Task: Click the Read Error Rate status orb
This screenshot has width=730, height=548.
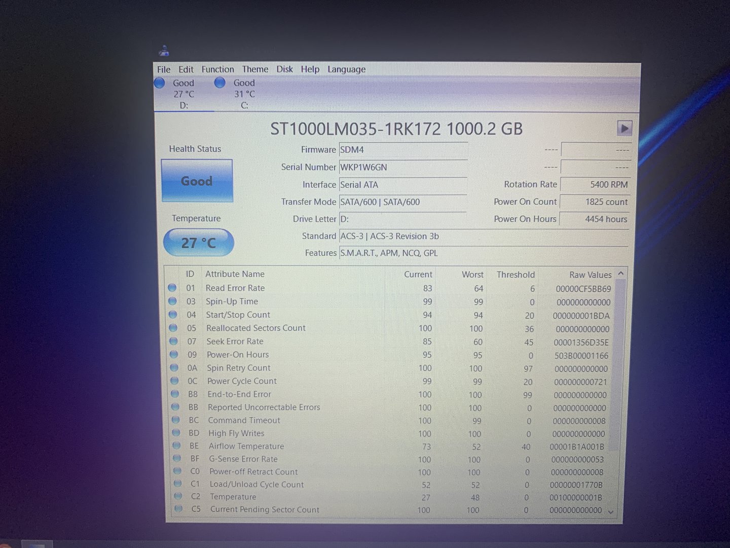Action: click(172, 288)
